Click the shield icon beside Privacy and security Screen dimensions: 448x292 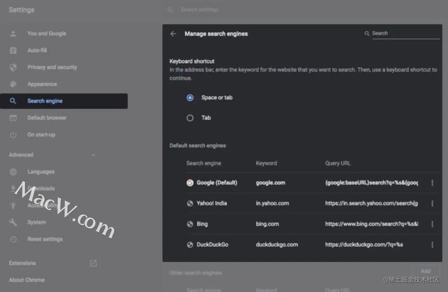(13, 67)
